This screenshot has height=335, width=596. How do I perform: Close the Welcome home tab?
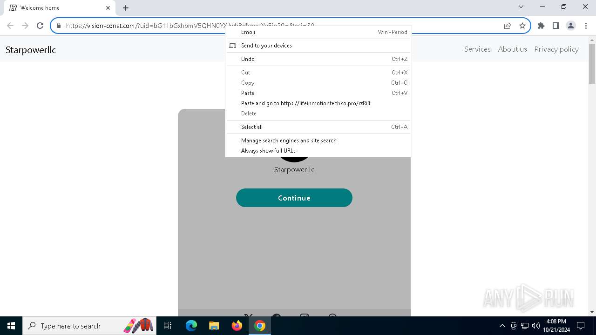coord(108,8)
